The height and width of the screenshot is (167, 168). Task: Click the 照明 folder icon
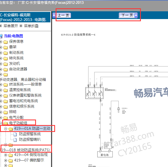pyautogui.click(x=6, y=112)
